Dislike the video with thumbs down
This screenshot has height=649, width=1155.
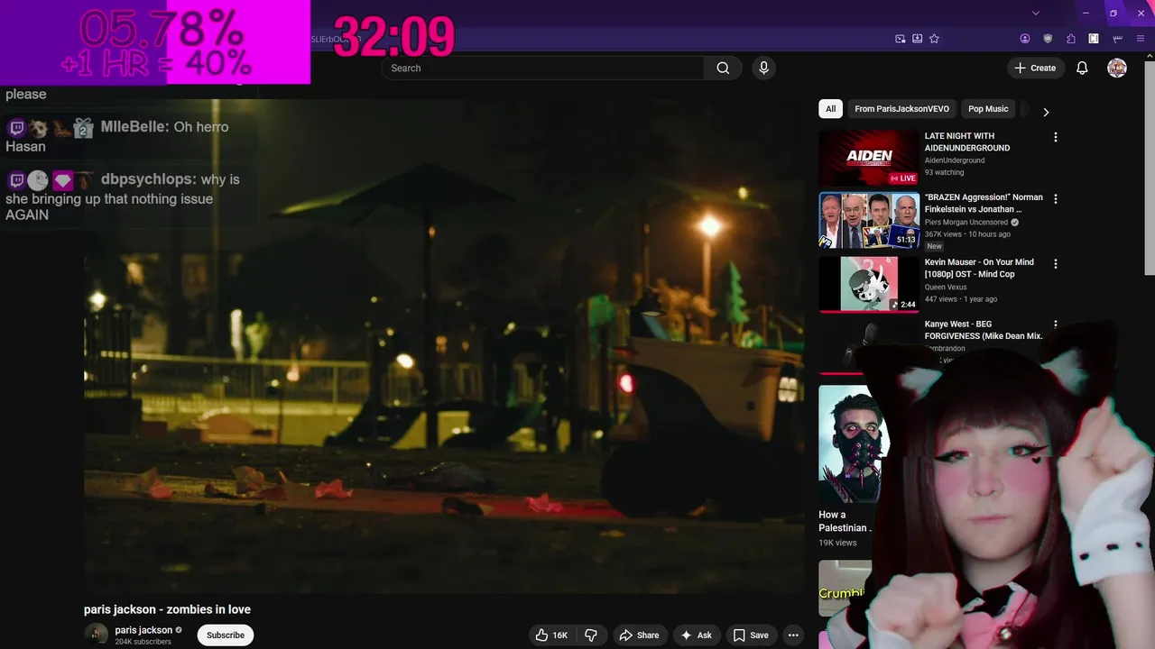[591, 635]
